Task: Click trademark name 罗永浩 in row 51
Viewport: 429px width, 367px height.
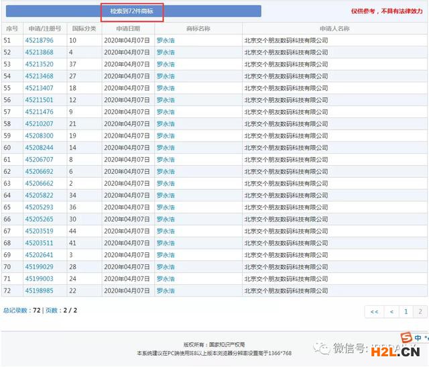Action: [x=166, y=40]
